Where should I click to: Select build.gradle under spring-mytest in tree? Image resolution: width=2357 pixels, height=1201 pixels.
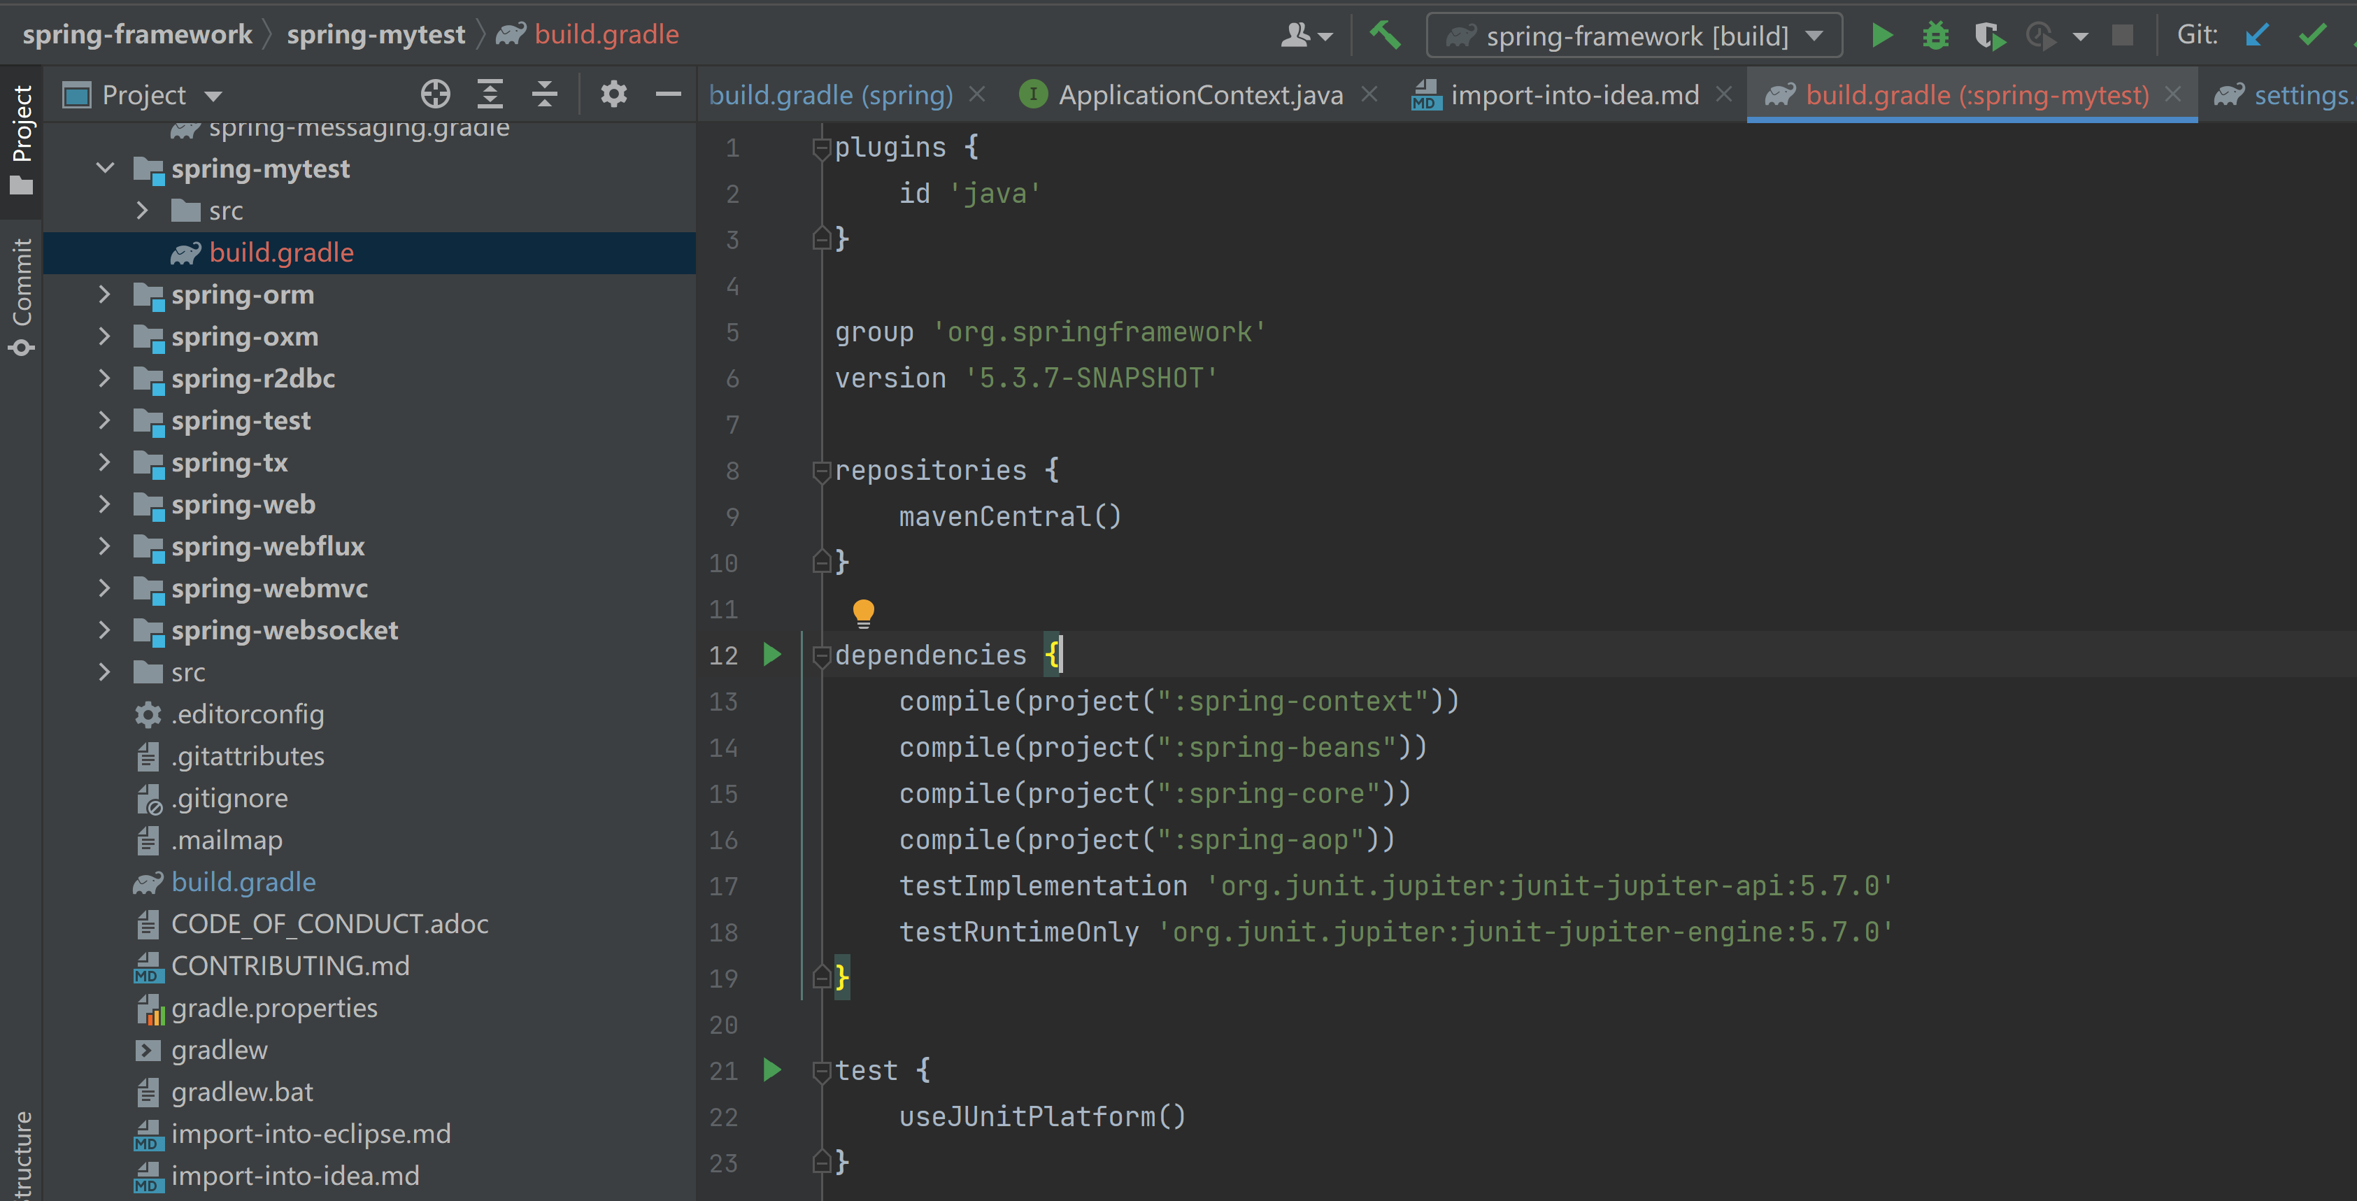coord(369,253)
